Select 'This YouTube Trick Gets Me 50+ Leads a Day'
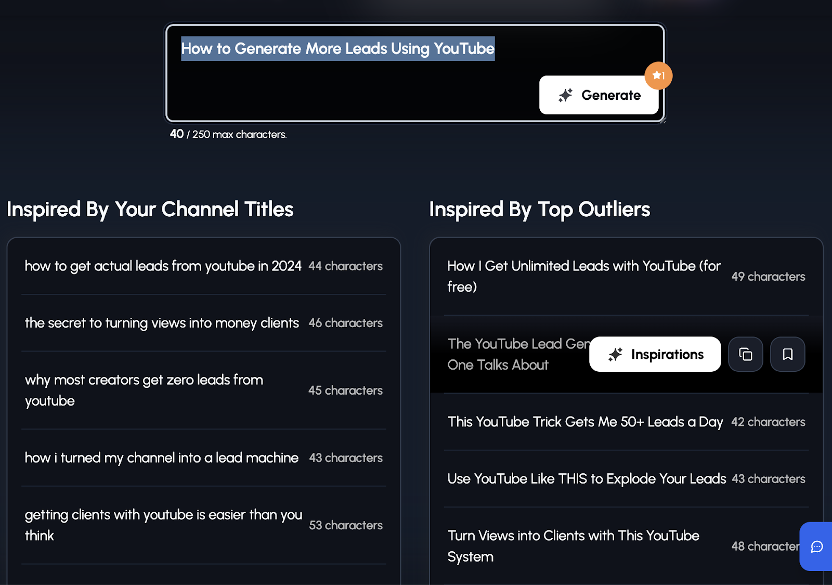 coord(585,422)
